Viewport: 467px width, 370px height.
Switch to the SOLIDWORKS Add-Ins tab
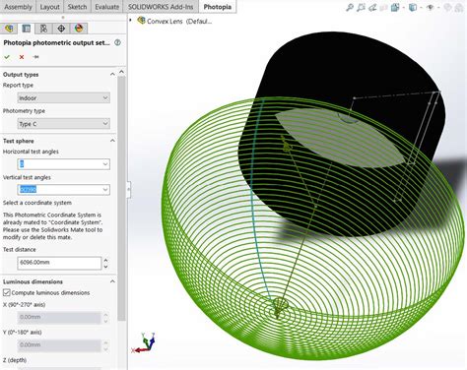[x=161, y=7]
